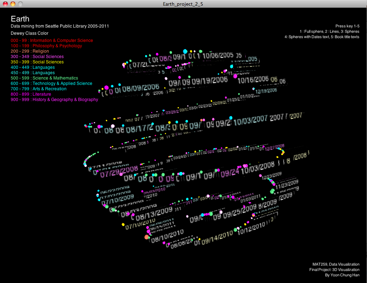367x283 pixels.
Task: Minimize the window with the yellow button
Action: point(13,4)
